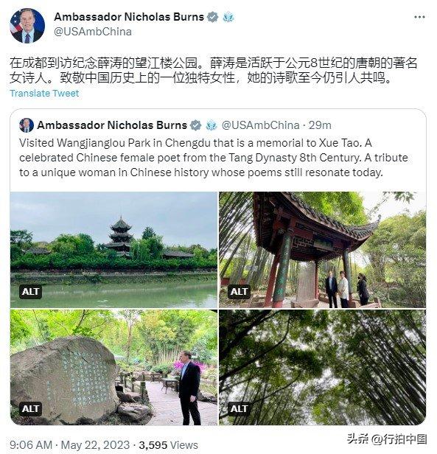Show ALT text for the pagoda photo
This screenshot has width=437, height=454.
click(31, 291)
